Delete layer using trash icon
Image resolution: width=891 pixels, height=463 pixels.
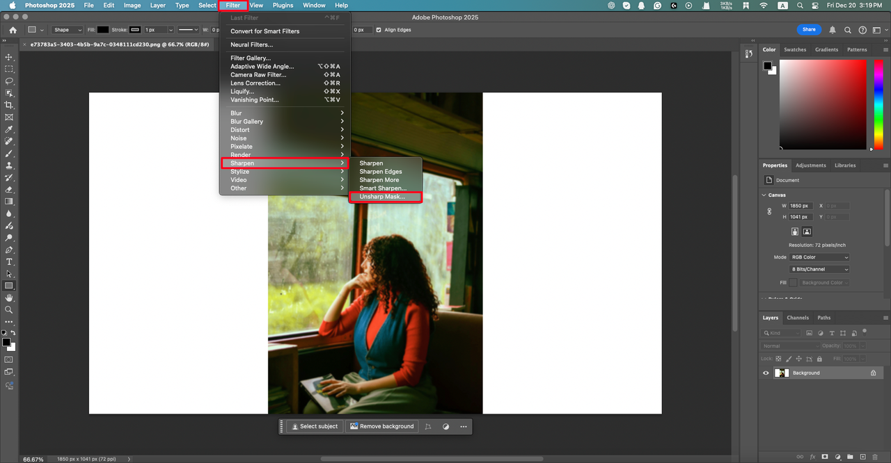pyautogui.click(x=875, y=457)
